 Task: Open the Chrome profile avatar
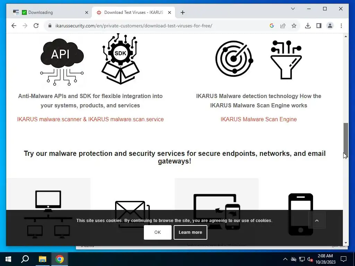(330, 26)
